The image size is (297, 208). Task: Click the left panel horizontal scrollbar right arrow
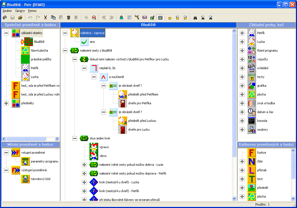point(57,139)
